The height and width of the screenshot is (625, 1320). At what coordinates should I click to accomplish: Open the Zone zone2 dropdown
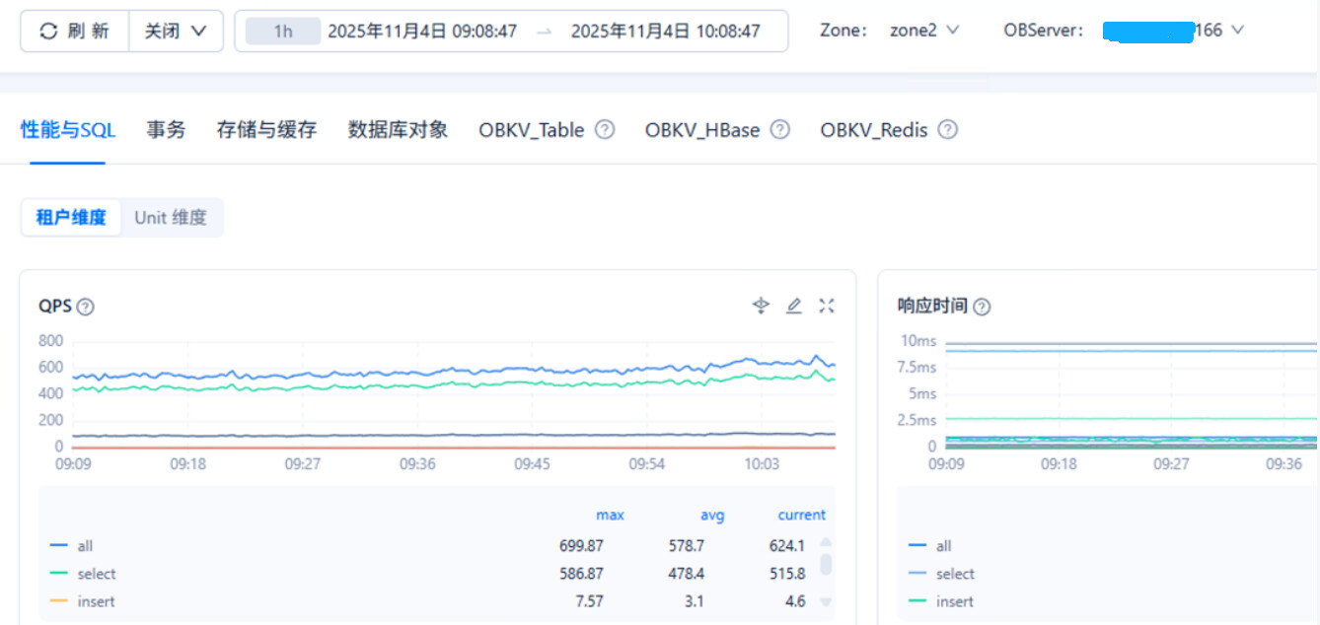pyautogui.click(x=924, y=31)
